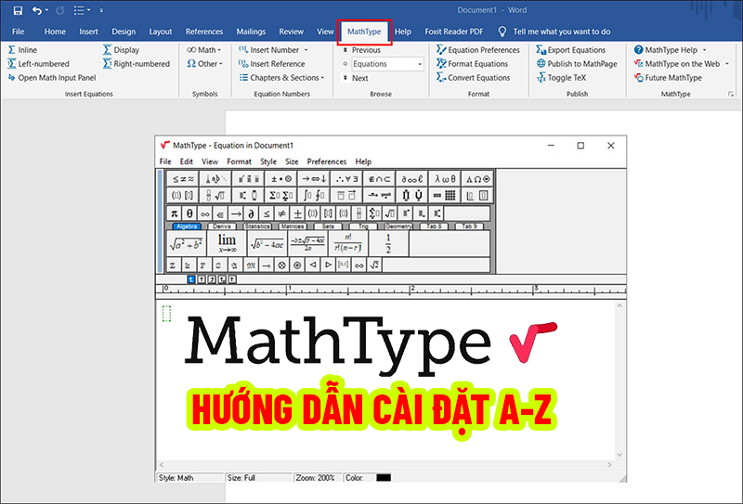
Task: Select the Geometry tab in MathType
Action: (398, 226)
